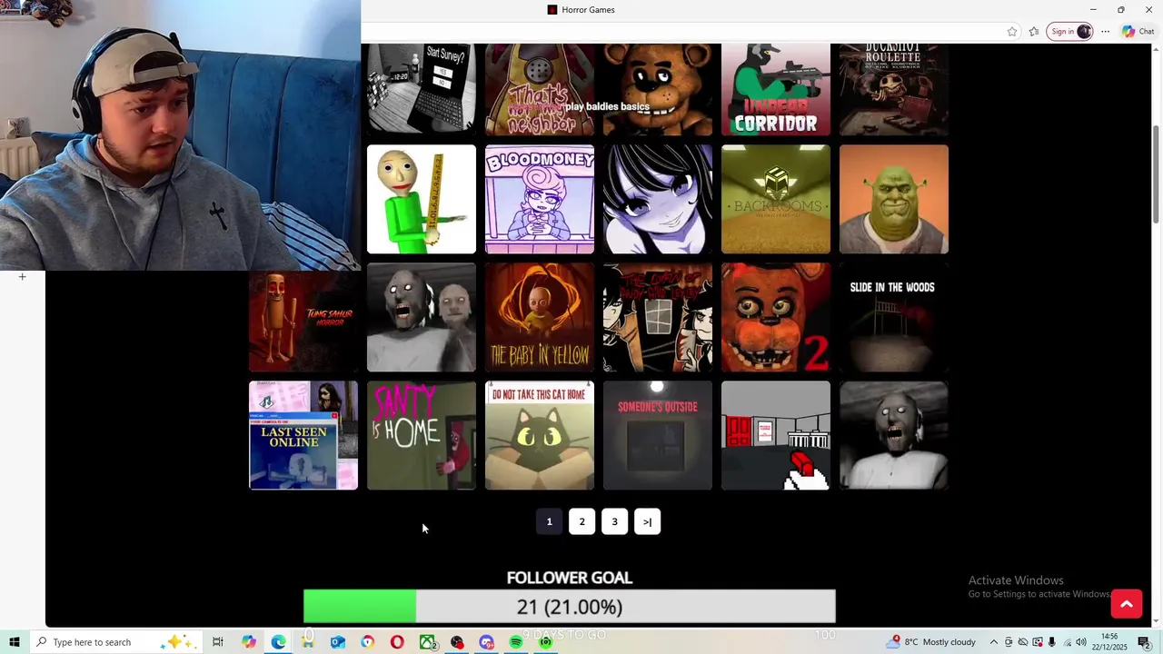Launch Copilot from the taskbar

249,642
